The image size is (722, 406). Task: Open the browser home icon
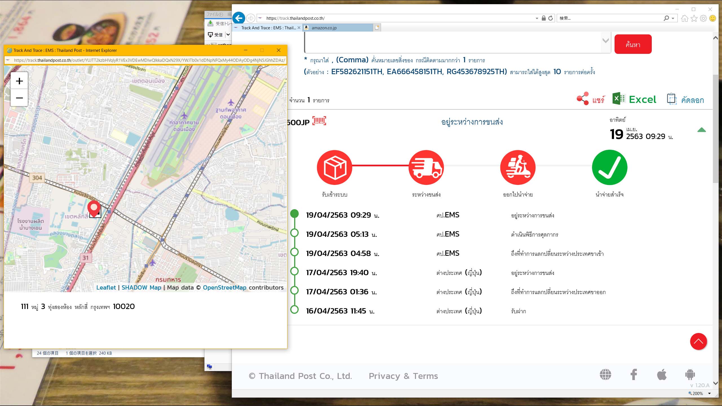(x=684, y=18)
